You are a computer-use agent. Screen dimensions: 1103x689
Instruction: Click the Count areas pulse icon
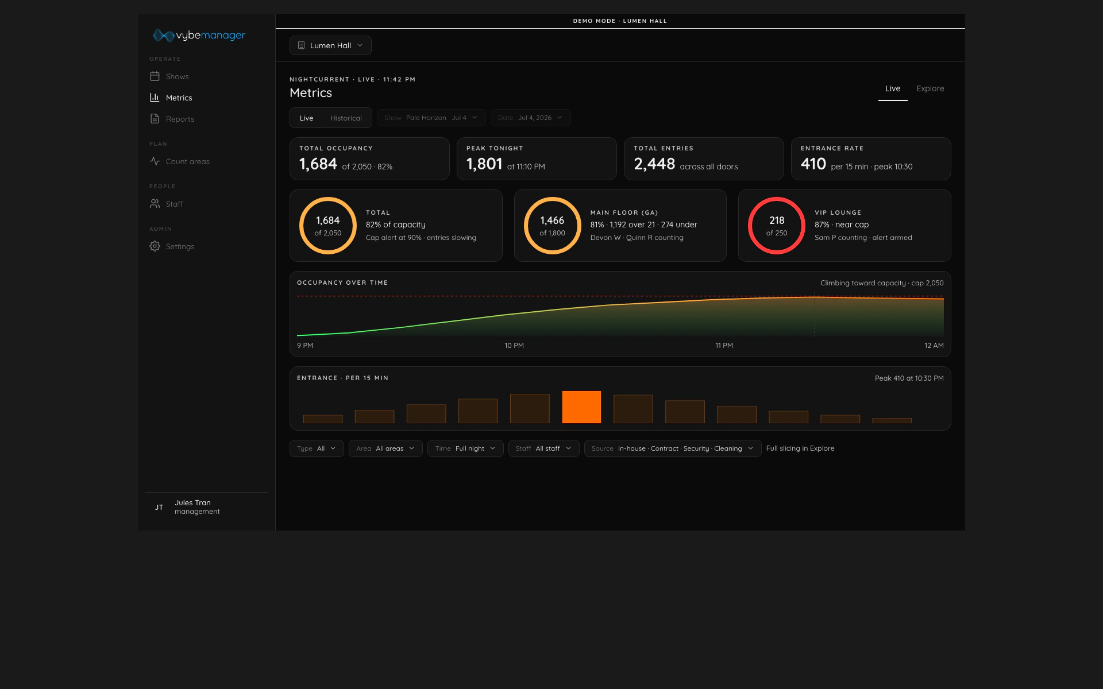coord(155,161)
